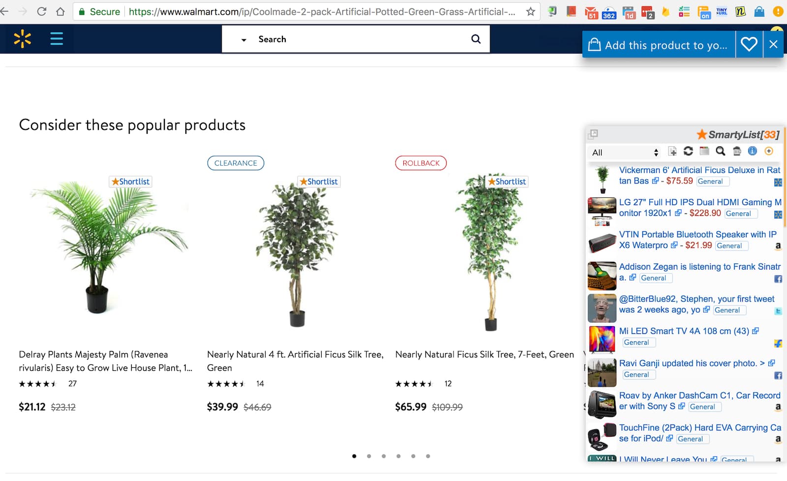This screenshot has height=481, width=787.
Task: Bookmark this page with the star
Action: (530, 11)
